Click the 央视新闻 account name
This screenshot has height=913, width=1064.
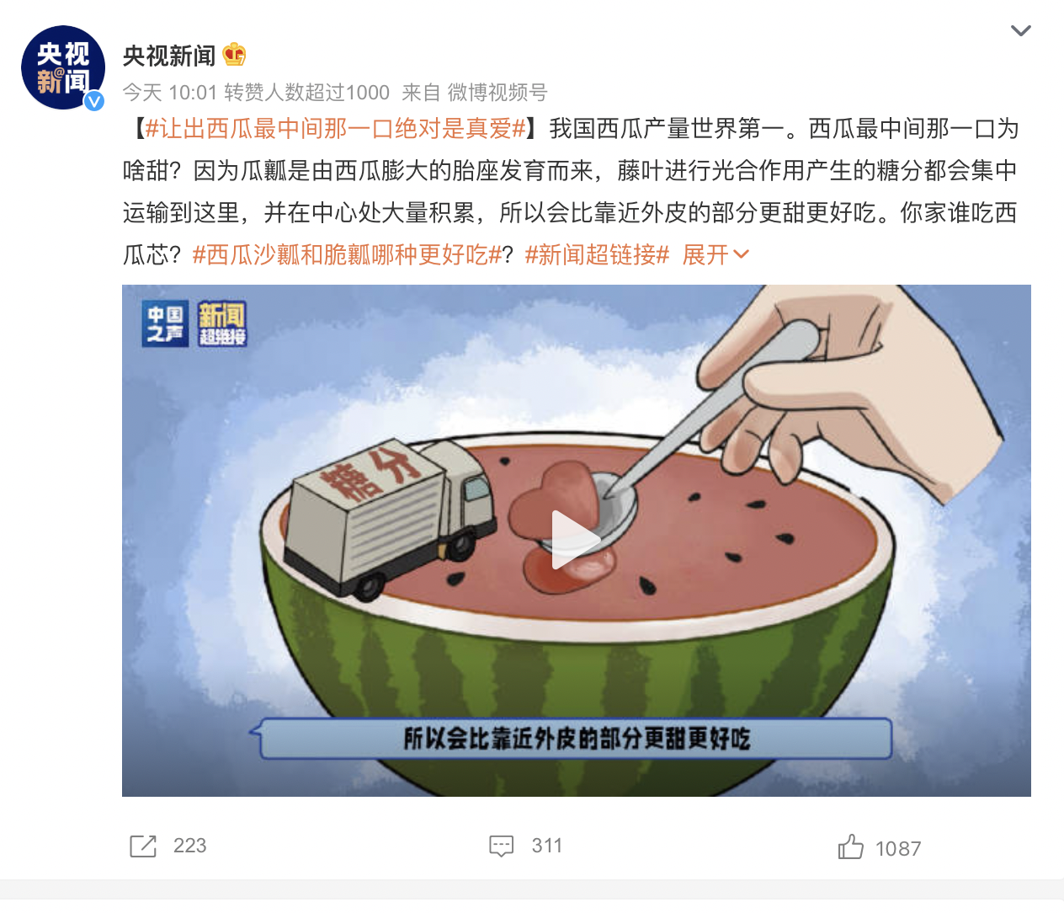[169, 56]
